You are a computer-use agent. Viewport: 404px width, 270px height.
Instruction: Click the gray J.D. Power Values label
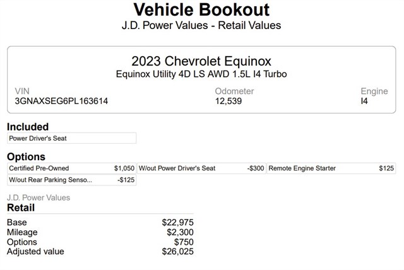coord(39,197)
